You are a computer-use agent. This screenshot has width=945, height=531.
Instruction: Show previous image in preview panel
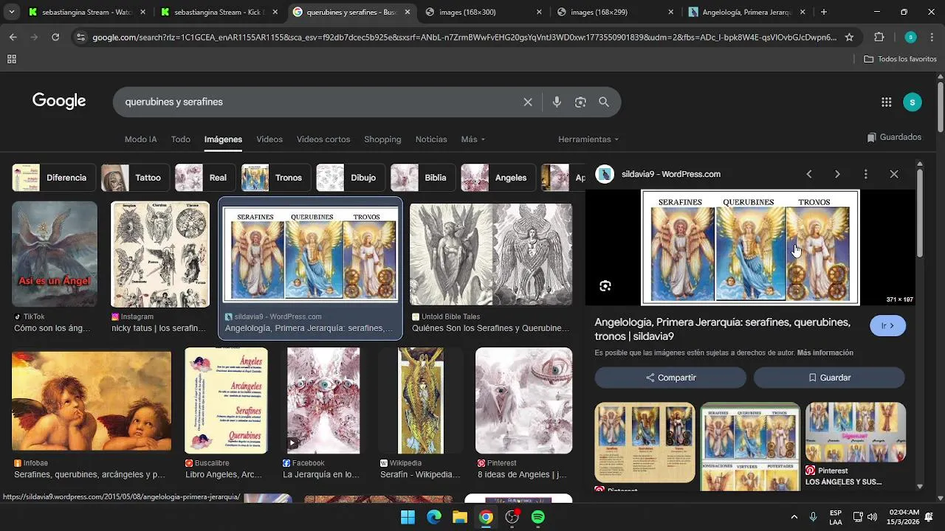click(x=809, y=174)
